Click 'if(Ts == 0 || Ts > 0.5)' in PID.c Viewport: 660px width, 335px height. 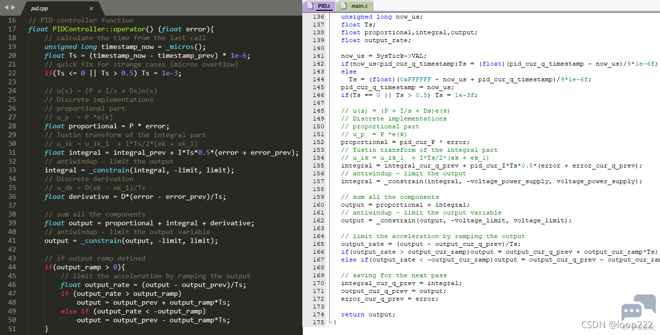(409, 95)
